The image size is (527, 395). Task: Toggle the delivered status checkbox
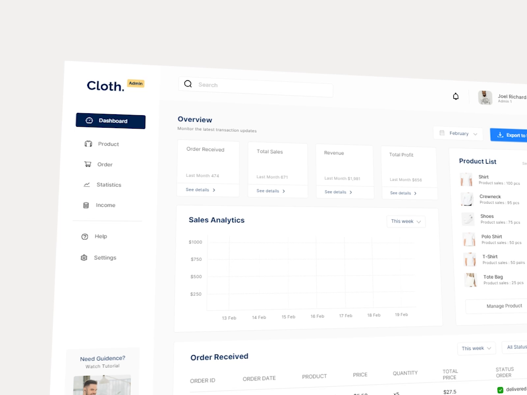pos(500,389)
